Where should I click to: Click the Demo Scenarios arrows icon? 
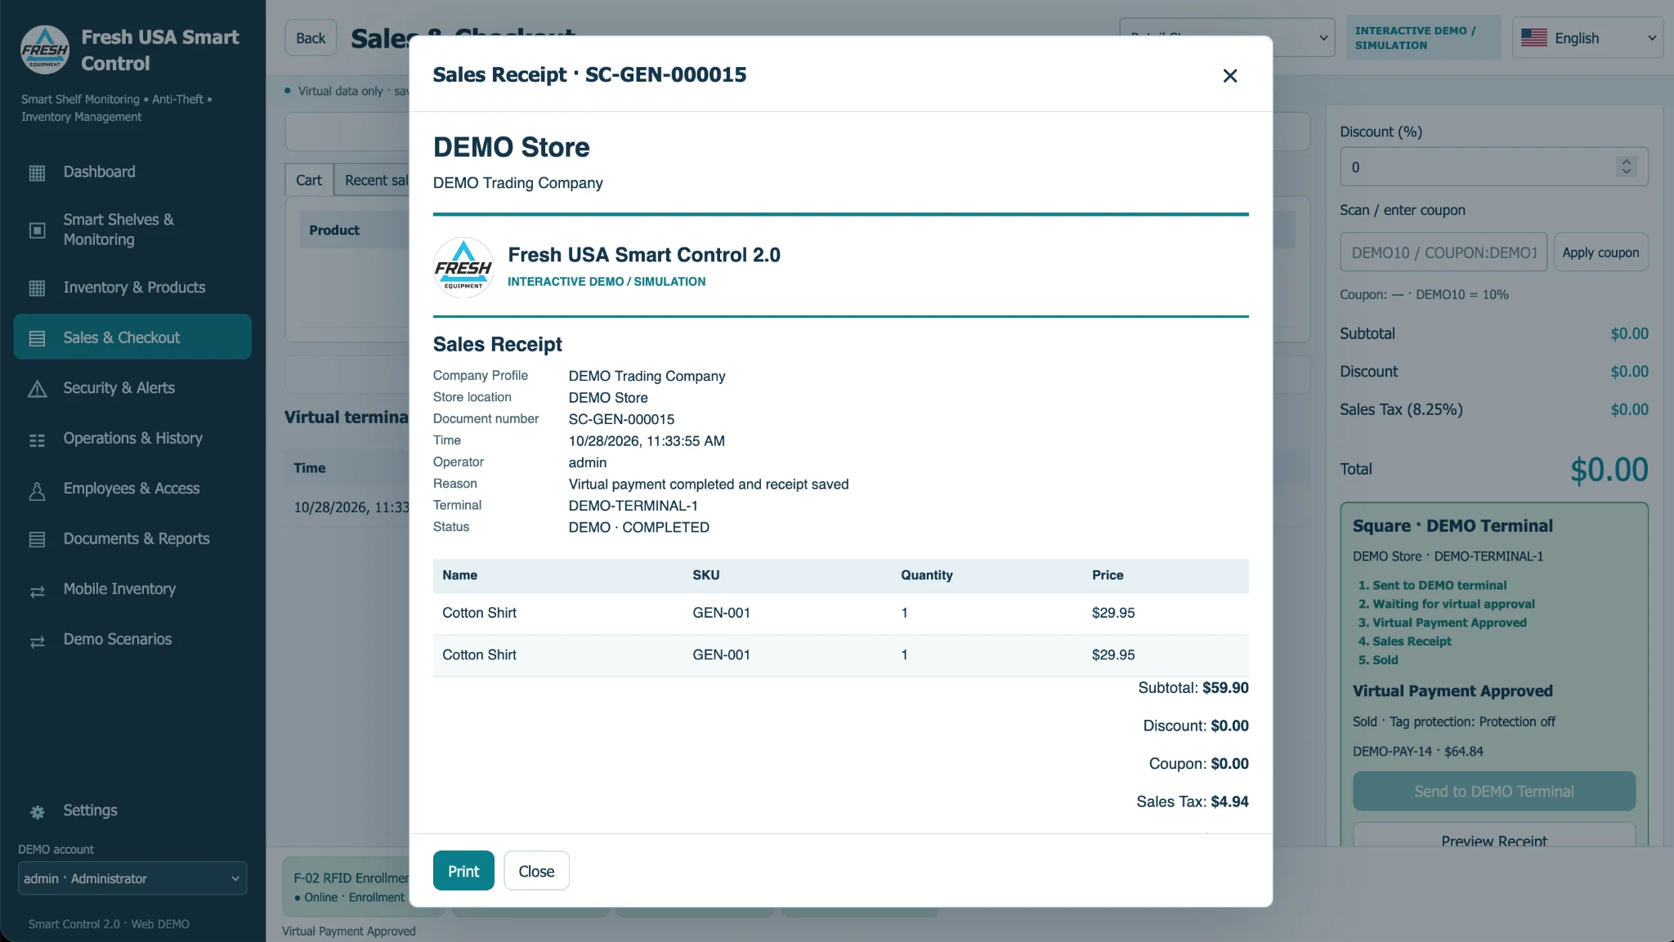[x=37, y=641]
